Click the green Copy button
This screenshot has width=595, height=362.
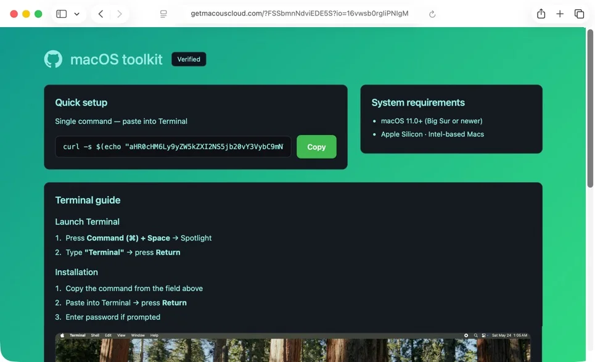(x=316, y=147)
